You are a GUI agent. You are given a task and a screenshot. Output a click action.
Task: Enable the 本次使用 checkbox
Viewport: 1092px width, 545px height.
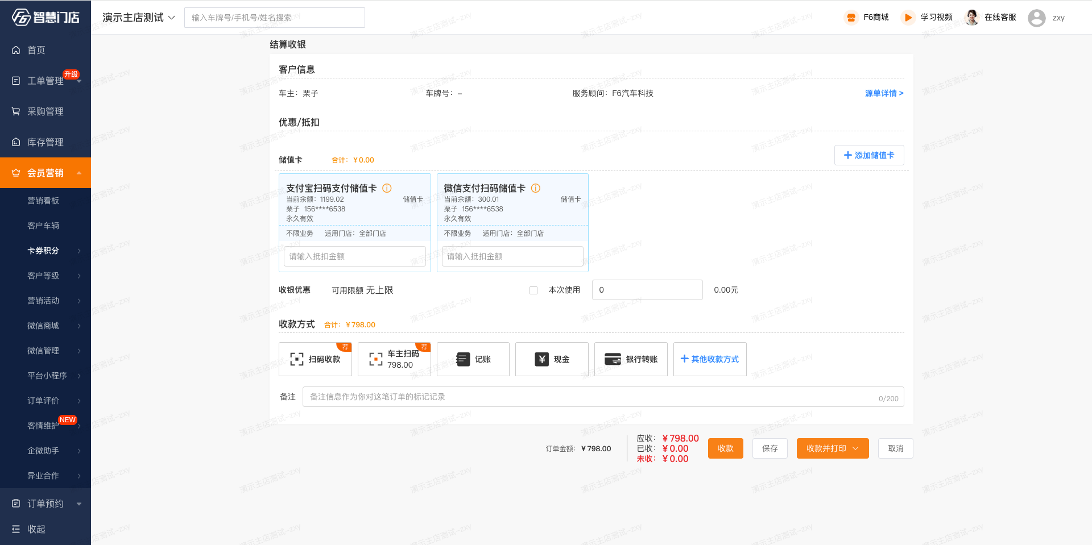533,290
